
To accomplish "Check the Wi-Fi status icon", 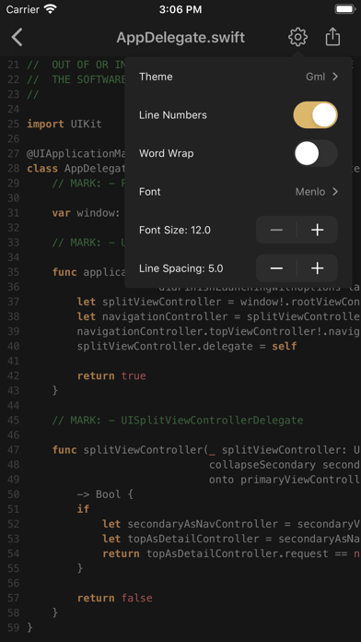I will coord(51,9).
